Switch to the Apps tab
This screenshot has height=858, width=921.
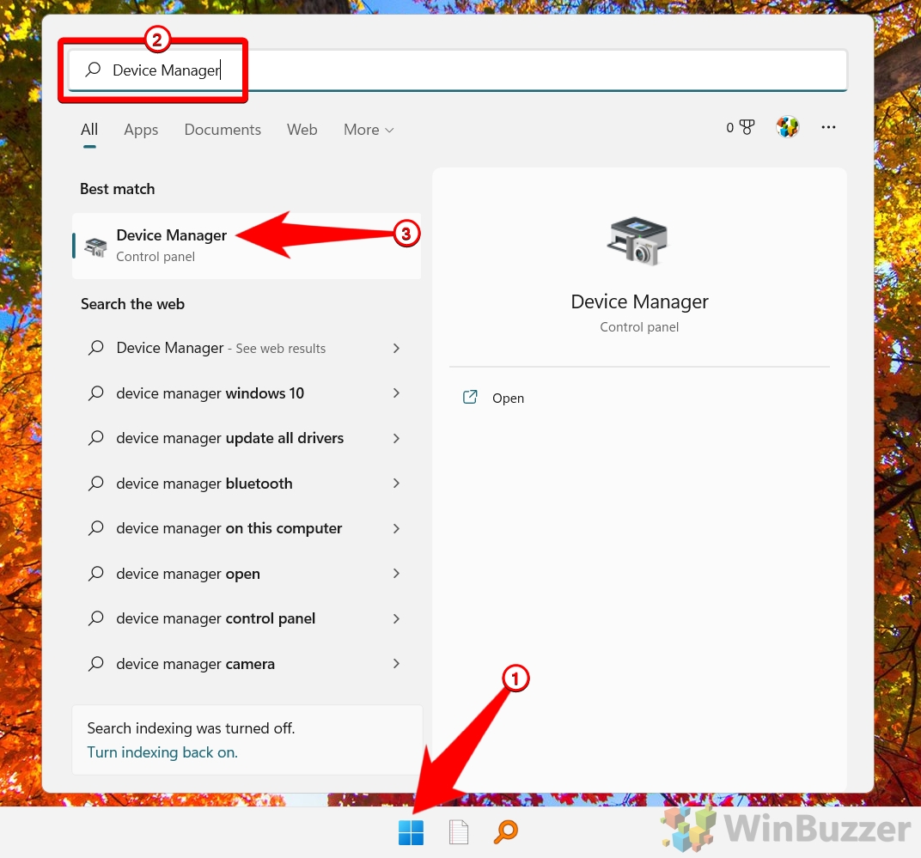tap(141, 130)
